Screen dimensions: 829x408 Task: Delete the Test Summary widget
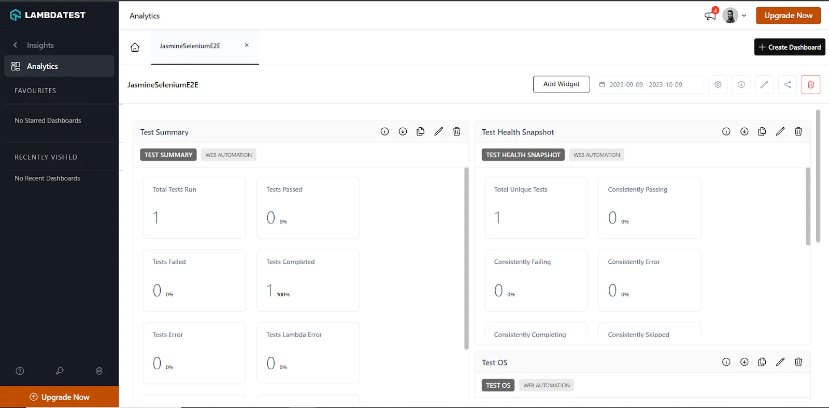click(x=456, y=131)
